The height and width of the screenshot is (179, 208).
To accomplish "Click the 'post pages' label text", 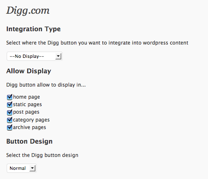I will pyautogui.click(x=26, y=112).
